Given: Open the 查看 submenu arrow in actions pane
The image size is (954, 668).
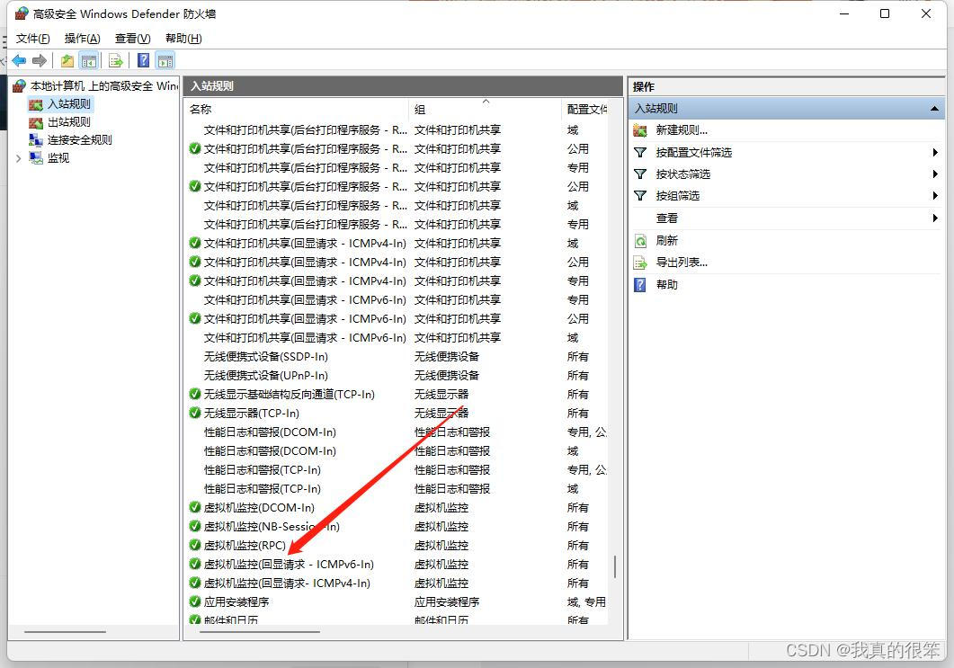Looking at the screenshot, I should [935, 218].
